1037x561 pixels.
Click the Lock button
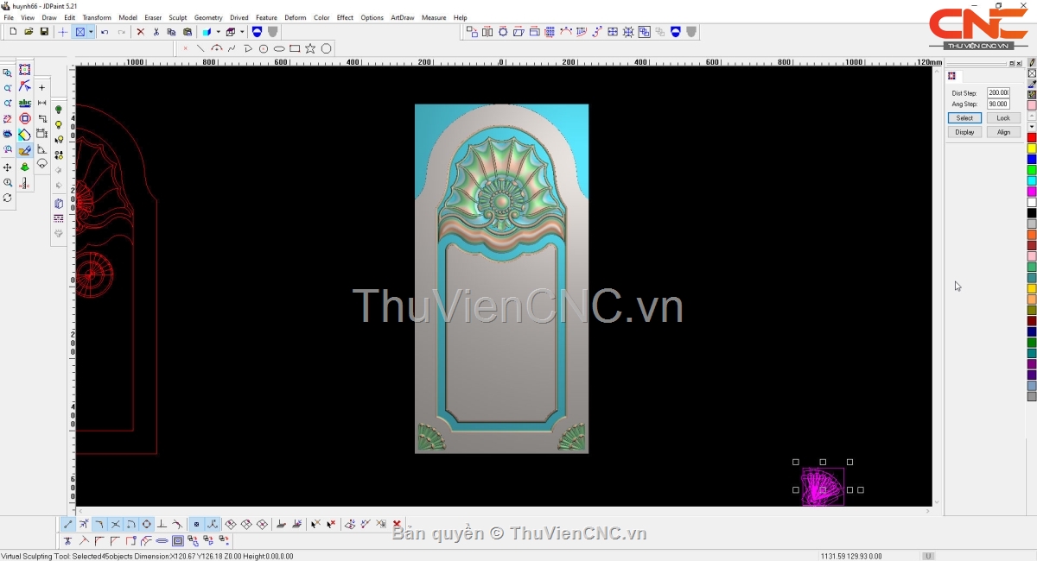coord(1002,118)
